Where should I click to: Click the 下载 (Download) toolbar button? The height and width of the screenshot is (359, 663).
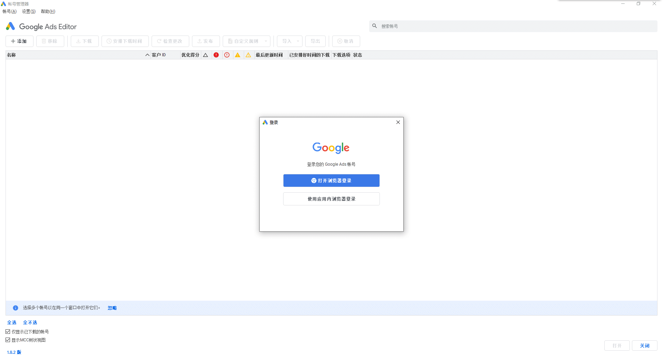[x=85, y=41]
